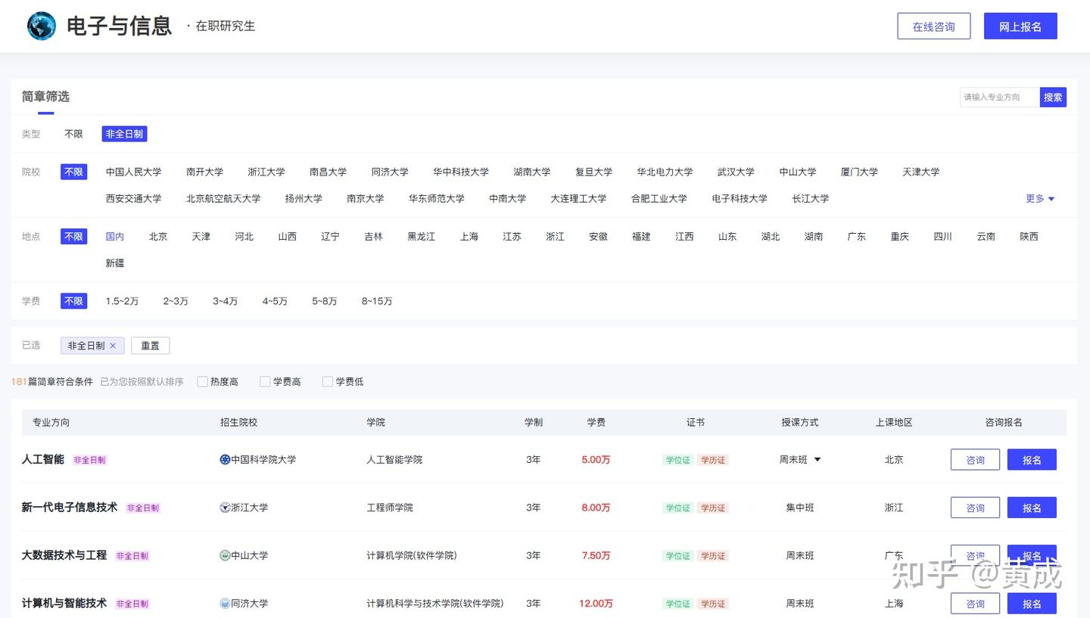Click the 12.00万 tuition value
Screen dimensions: 1090x618
pos(596,604)
